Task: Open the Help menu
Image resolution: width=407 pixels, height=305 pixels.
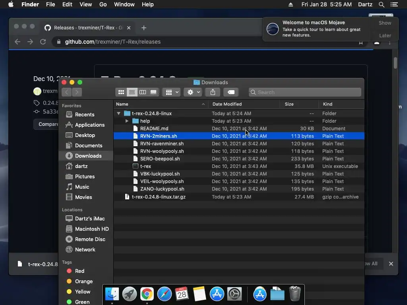Action: point(148,4)
